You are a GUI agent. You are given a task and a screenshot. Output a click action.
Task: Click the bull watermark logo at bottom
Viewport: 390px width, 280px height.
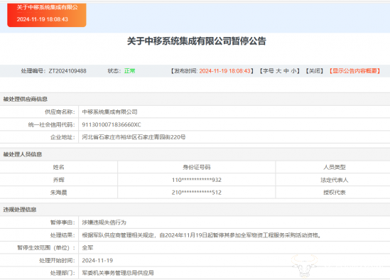[305, 266]
